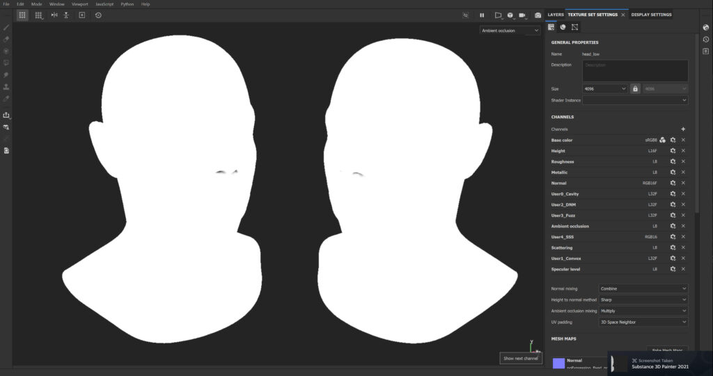713x376 pixels.
Task: Remove the Scattering channel
Action: 683,247
